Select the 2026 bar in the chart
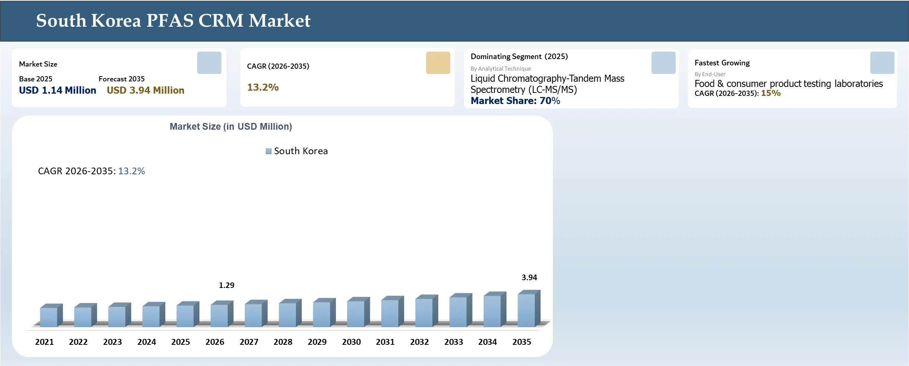 tap(222, 314)
